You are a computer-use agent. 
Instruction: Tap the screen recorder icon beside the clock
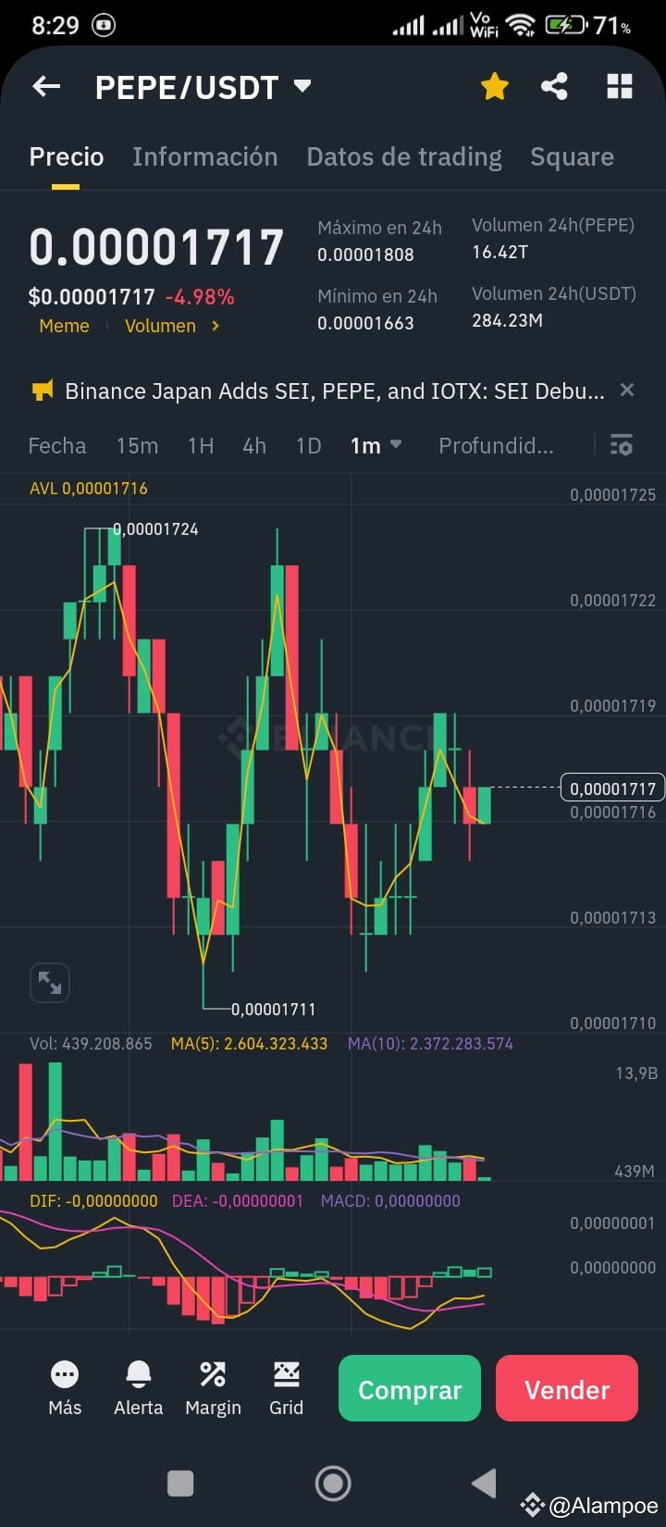[104, 25]
